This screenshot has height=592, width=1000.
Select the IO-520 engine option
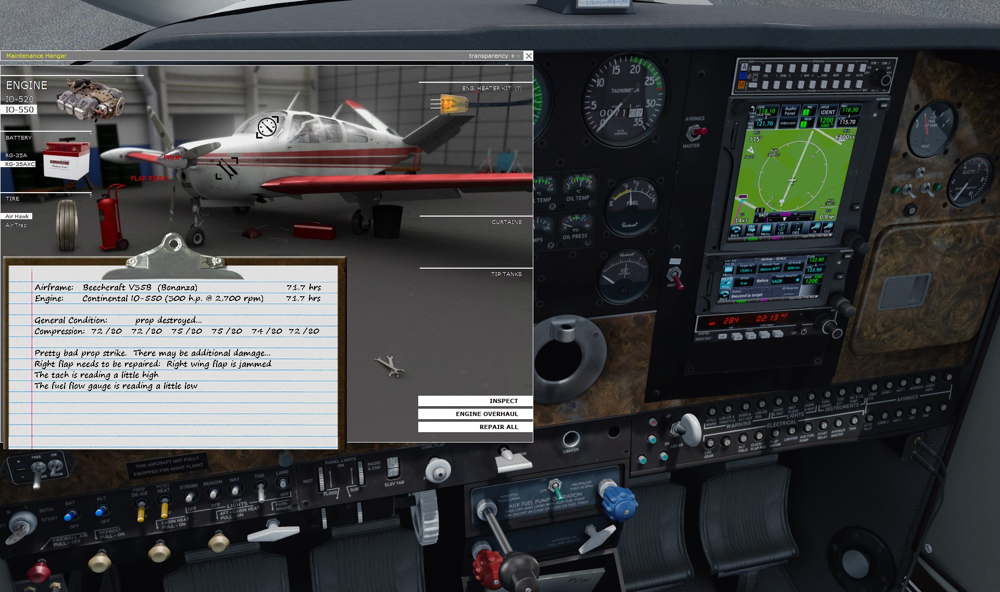coord(19,99)
